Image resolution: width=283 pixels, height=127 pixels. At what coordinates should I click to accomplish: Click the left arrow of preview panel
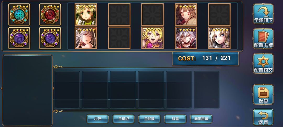2,88
